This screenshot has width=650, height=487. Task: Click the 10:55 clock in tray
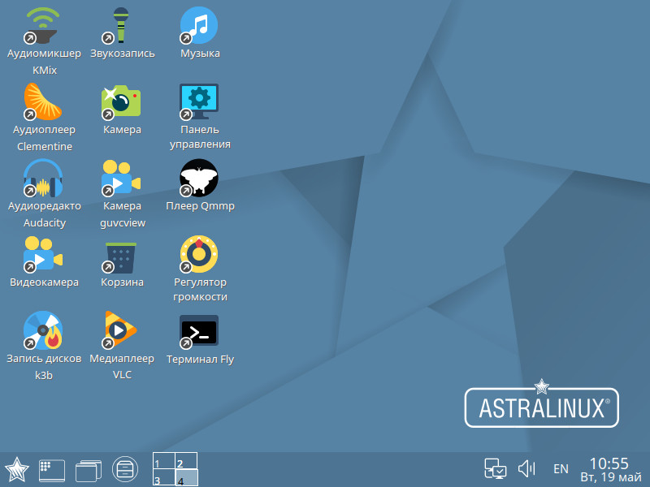pos(609,463)
